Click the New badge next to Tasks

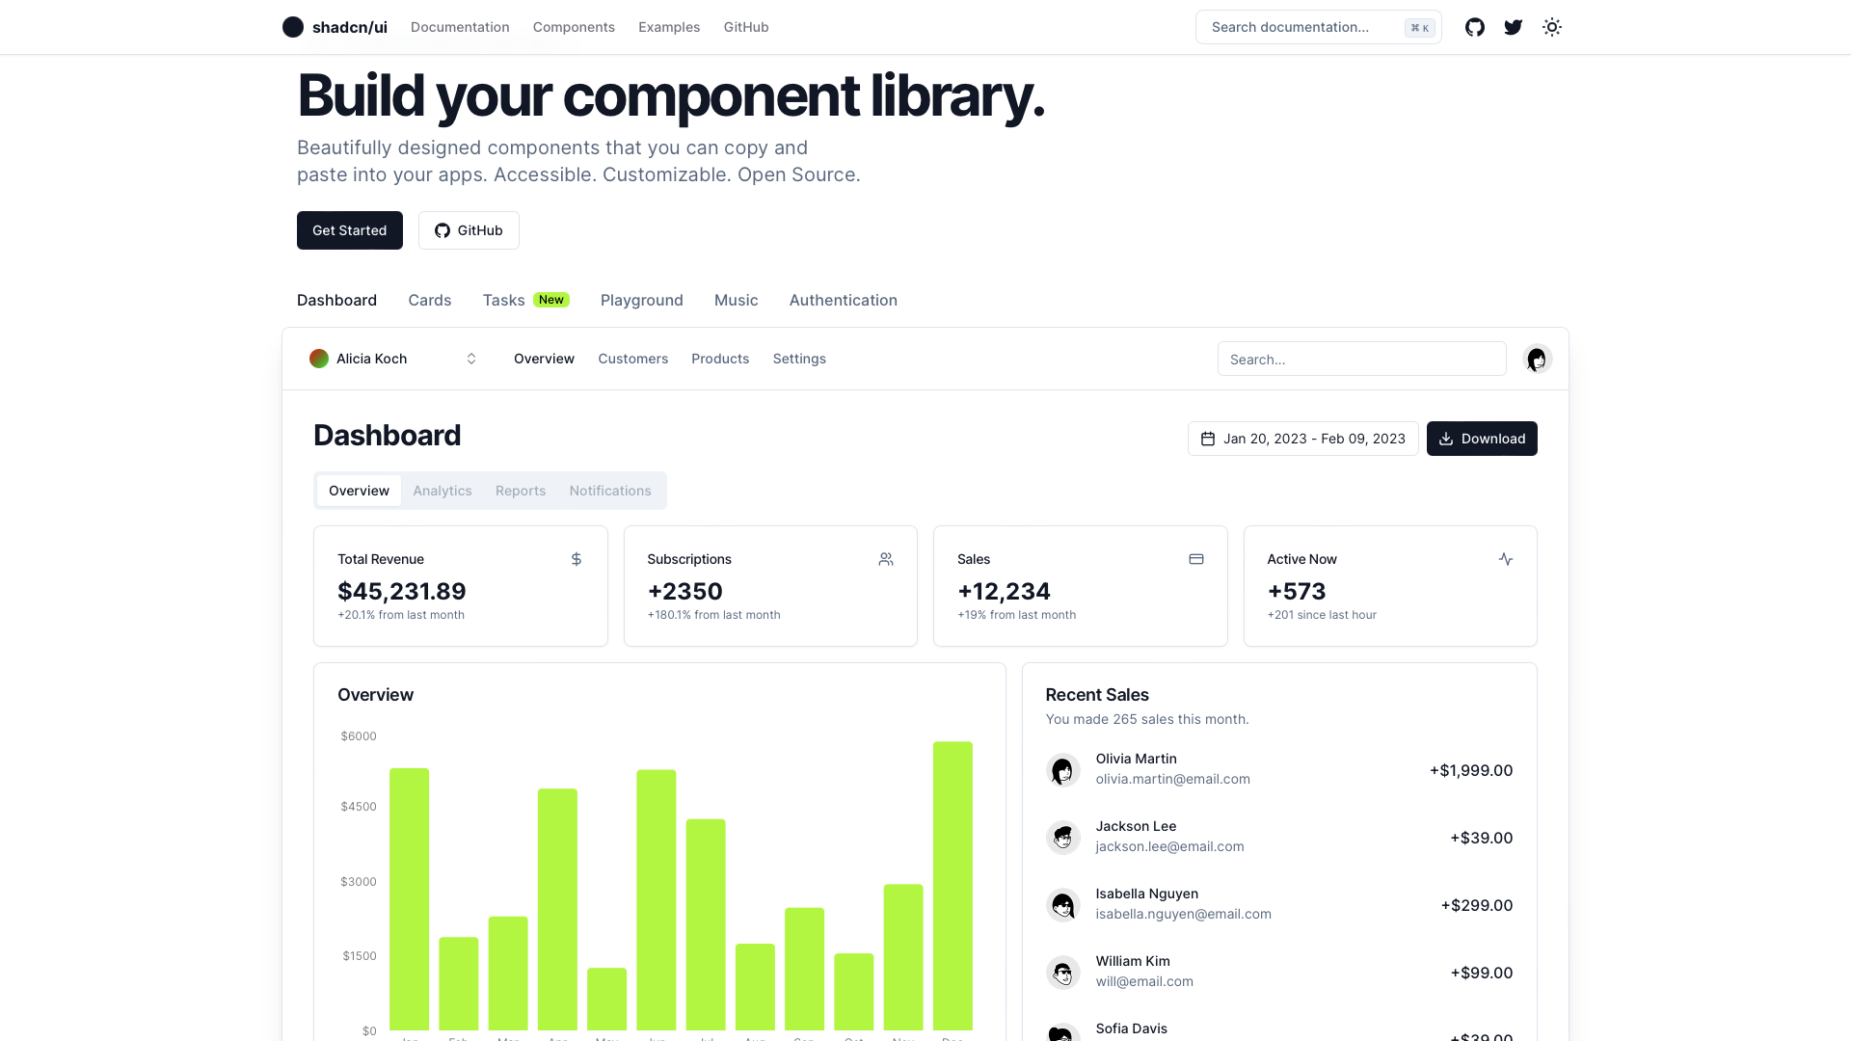click(x=551, y=300)
